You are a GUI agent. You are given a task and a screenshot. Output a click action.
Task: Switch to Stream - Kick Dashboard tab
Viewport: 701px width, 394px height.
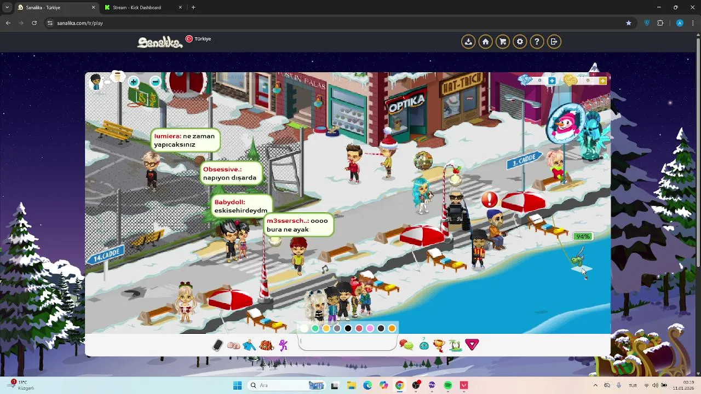143,8
